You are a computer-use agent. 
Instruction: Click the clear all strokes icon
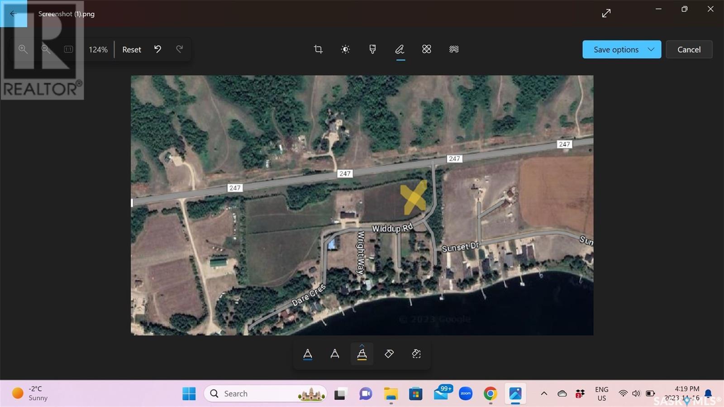416,354
